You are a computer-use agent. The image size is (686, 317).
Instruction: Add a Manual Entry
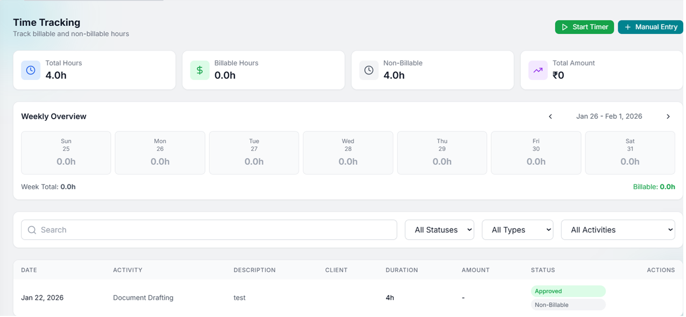pos(650,27)
